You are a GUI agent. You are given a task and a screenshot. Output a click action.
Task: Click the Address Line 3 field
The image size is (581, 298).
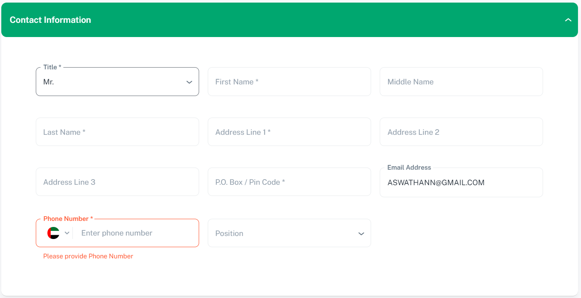(x=117, y=182)
